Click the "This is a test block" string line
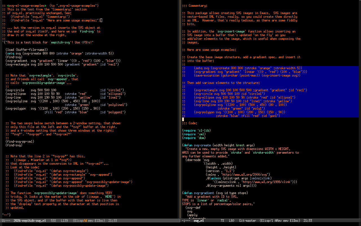This screenshot has height=226, width=361. pos(47,42)
